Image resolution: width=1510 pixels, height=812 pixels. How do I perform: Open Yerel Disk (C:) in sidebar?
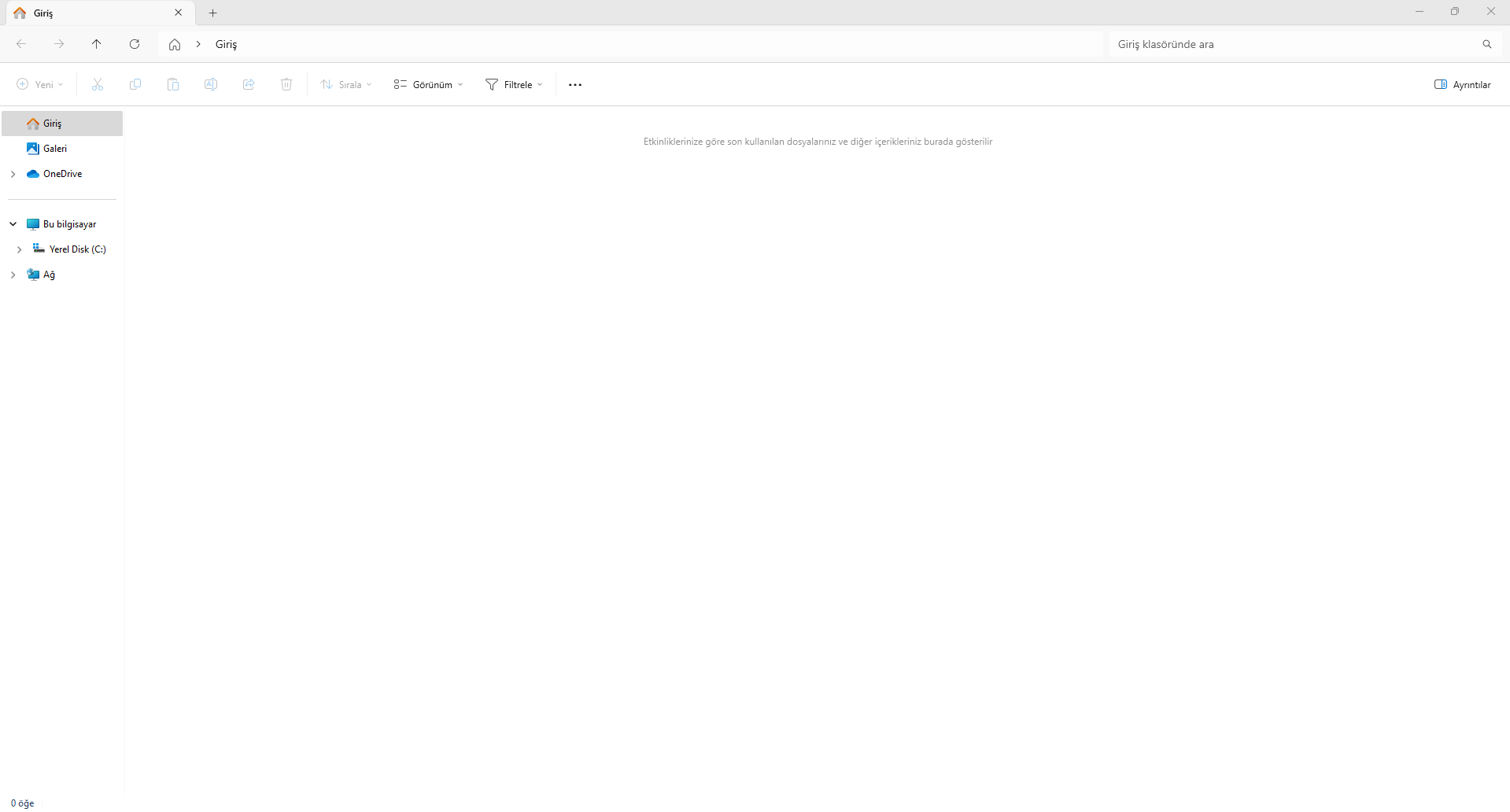tap(62, 249)
